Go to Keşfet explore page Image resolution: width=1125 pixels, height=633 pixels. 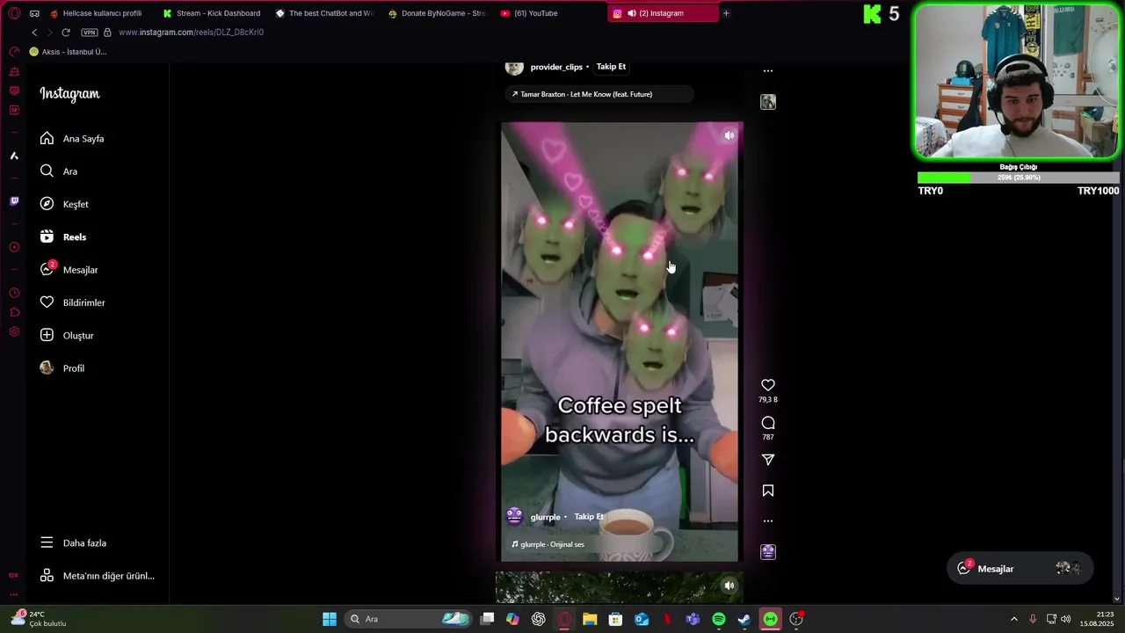coord(64,204)
